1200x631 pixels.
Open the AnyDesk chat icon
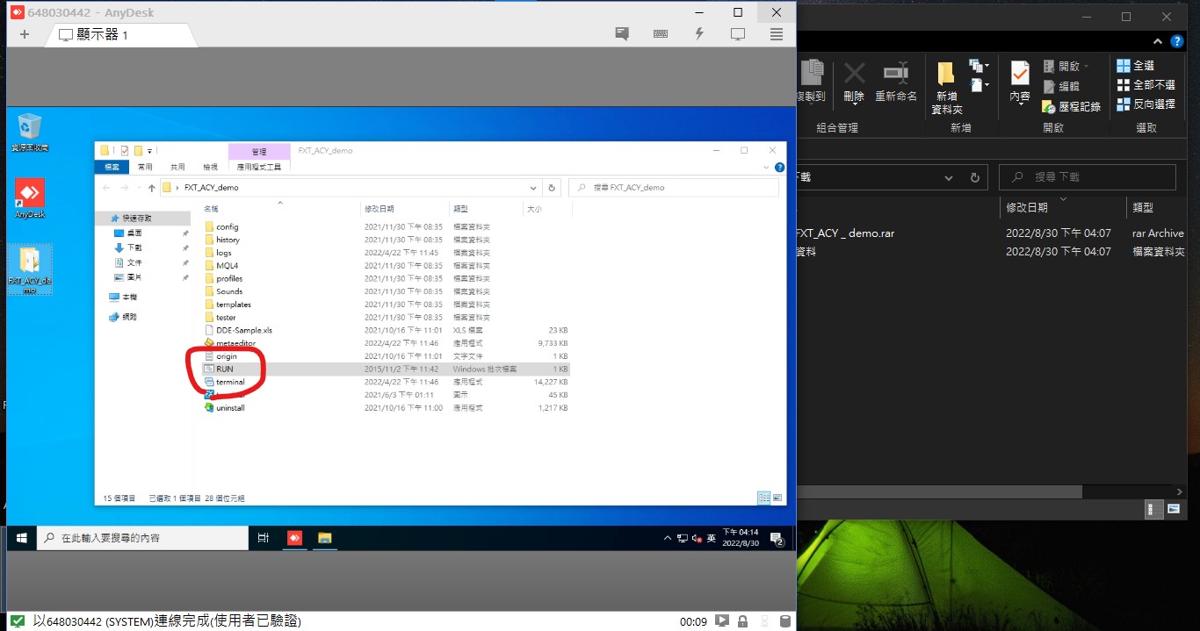pos(622,34)
